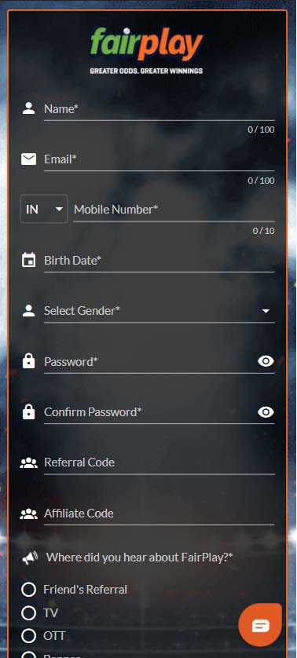Click the megaphone icon near hear-about question
Screen dimensions: 297x658
(30, 557)
